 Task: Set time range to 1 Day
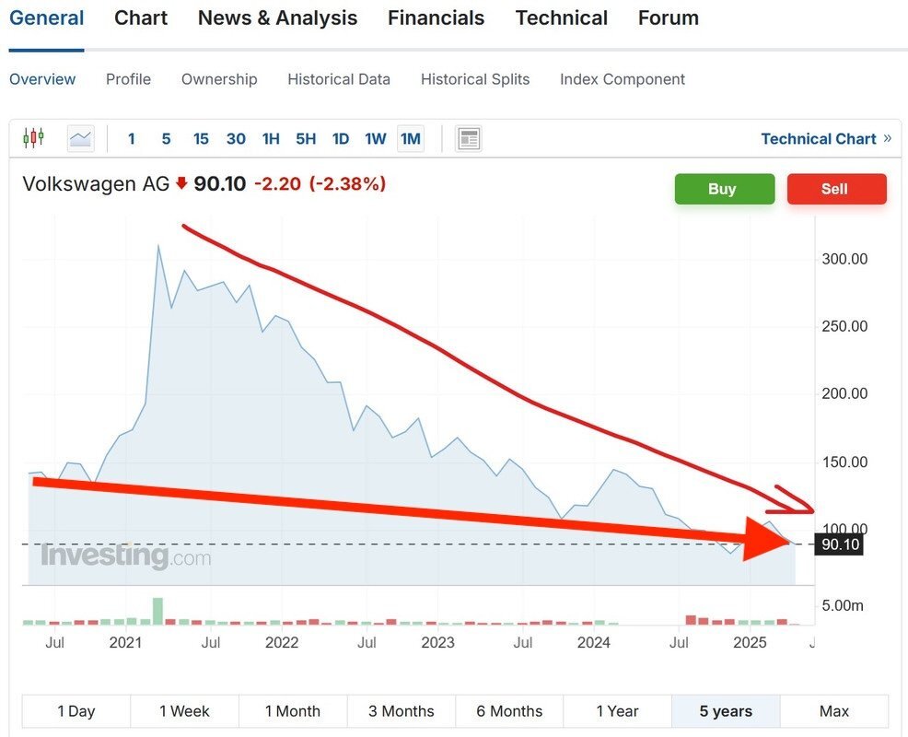coord(76,711)
